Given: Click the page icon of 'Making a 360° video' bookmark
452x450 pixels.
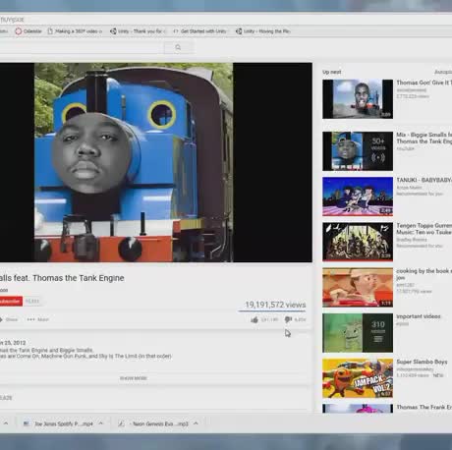Looking at the screenshot, I should [x=50, y=31].
